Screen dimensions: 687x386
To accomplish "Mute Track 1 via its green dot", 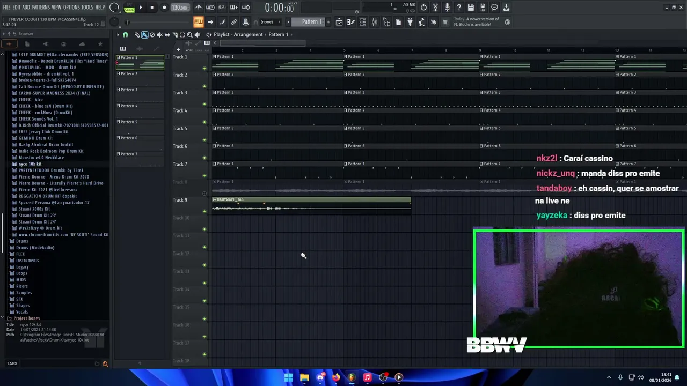I will 204,69.
